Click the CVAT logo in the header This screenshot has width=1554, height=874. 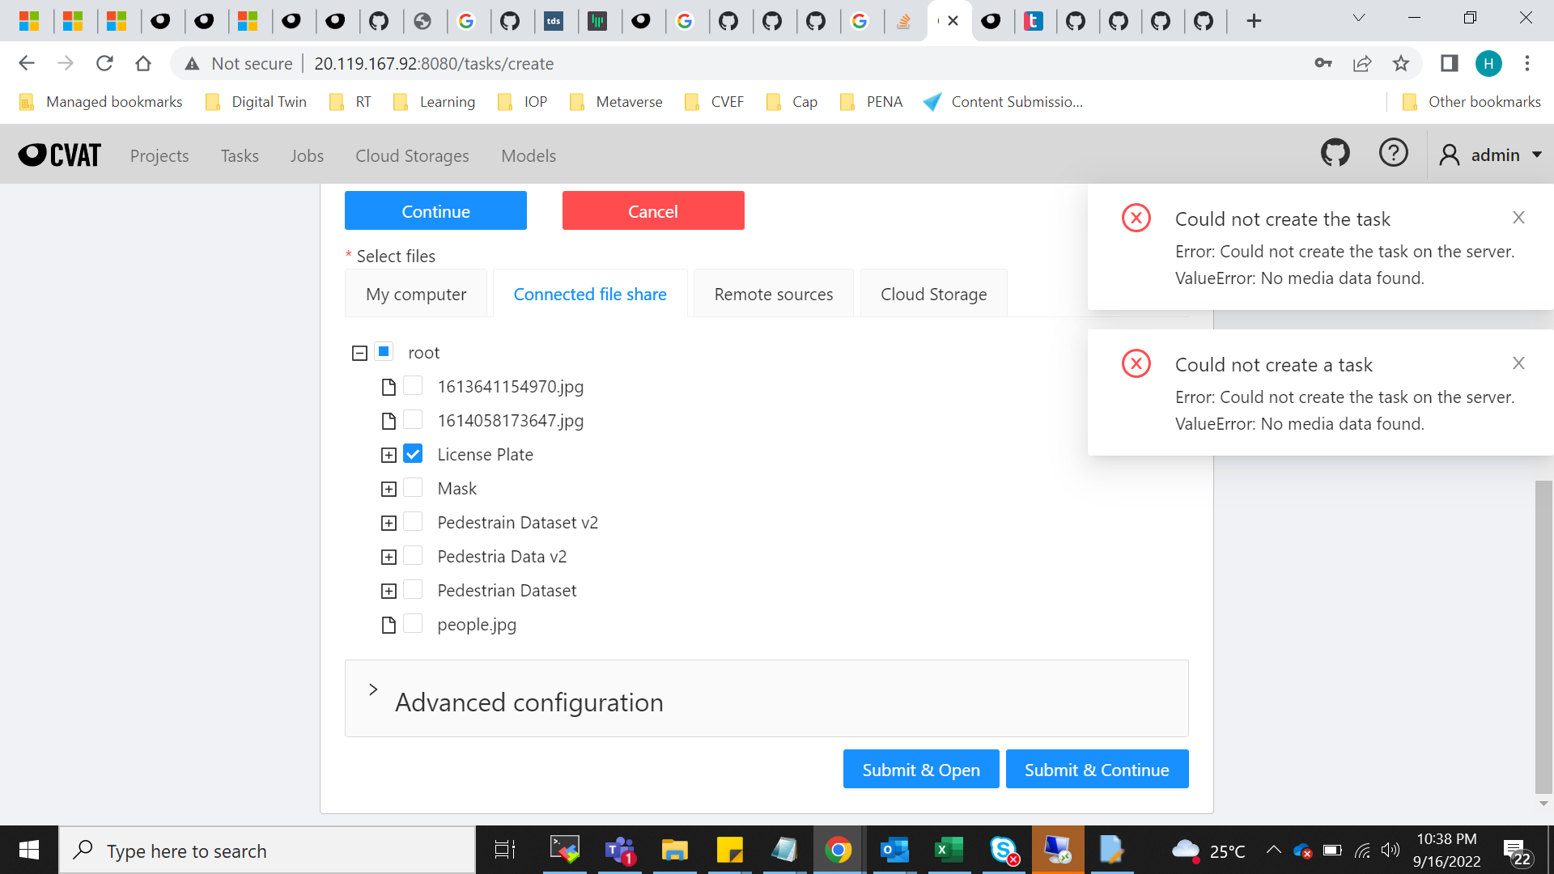[x=58, y=155]
